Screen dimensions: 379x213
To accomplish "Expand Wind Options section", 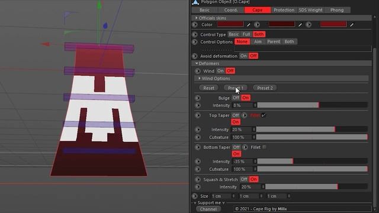I will coord(200,79).
